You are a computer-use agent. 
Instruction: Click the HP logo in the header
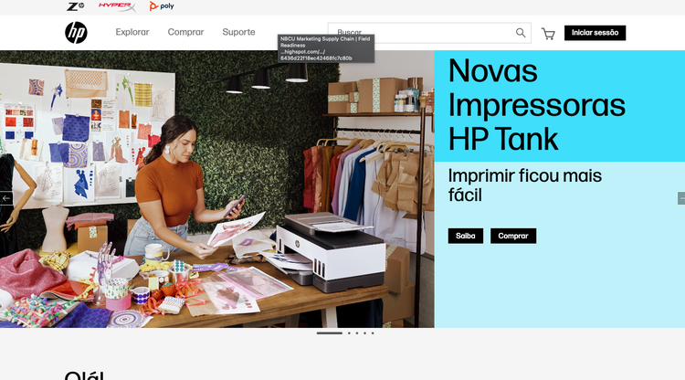tap(76, 33)
